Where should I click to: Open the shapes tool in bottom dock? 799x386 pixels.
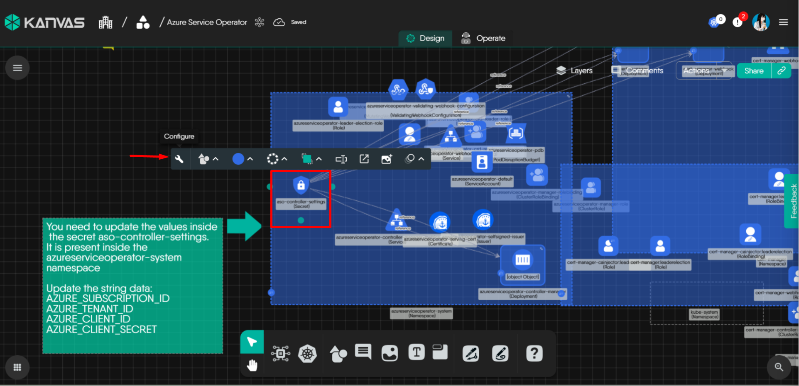coord(338,354)
